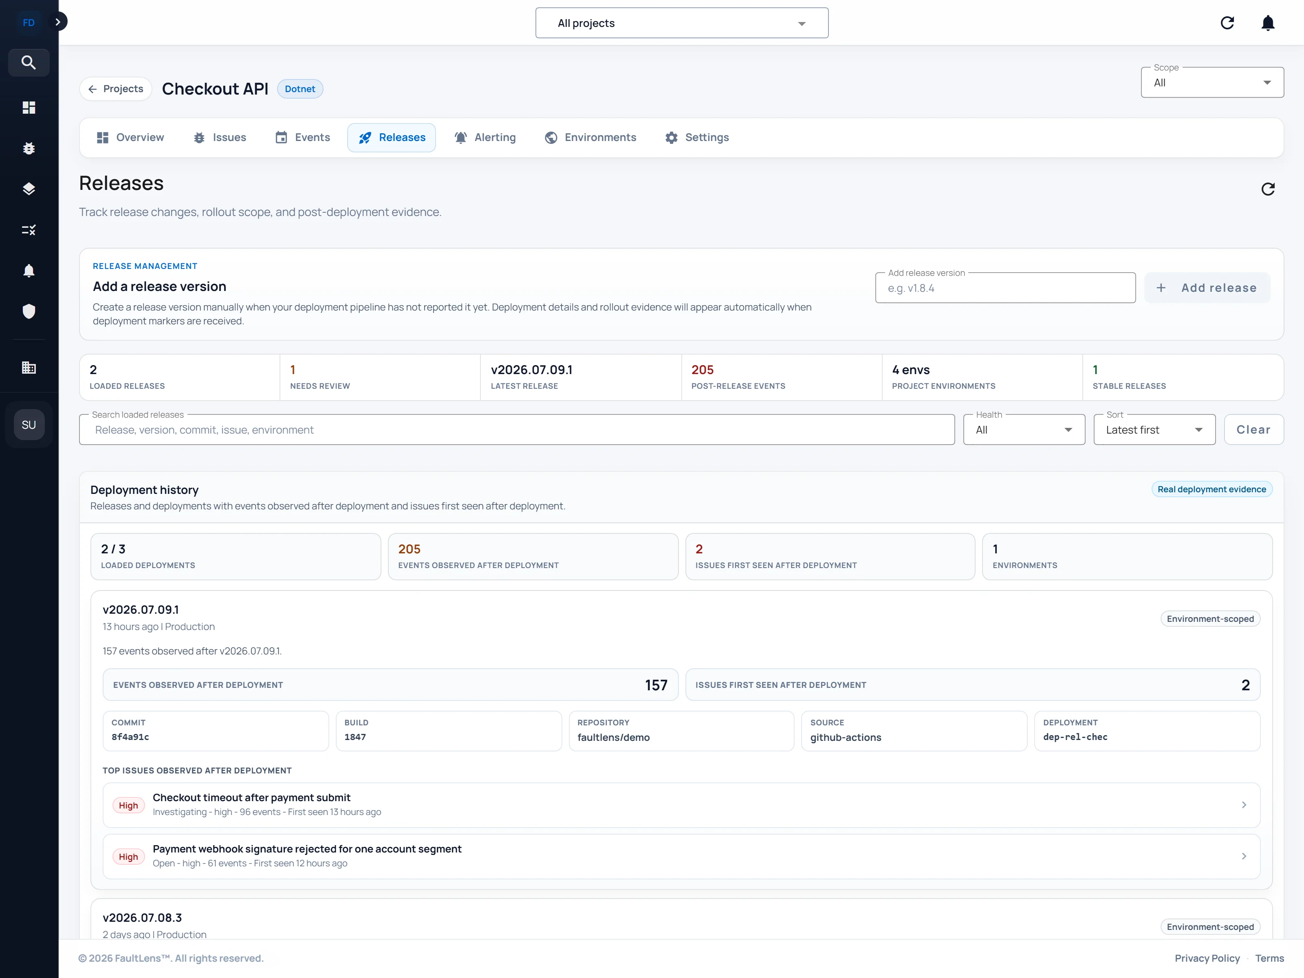This screenshot has width=1304, height=978.
Task: Focus the Search loaded releases field
Action: [517, 430]
